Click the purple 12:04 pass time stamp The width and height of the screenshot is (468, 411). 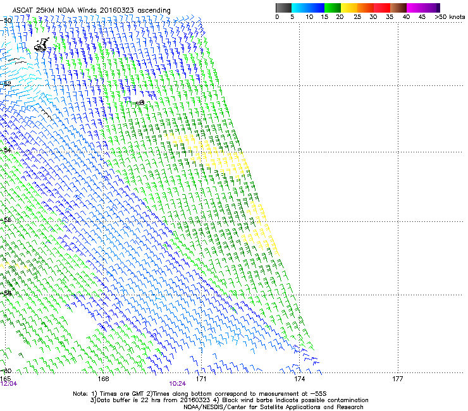point(9,384)
